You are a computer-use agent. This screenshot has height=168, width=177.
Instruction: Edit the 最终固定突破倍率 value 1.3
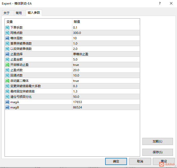pos(106,91)
